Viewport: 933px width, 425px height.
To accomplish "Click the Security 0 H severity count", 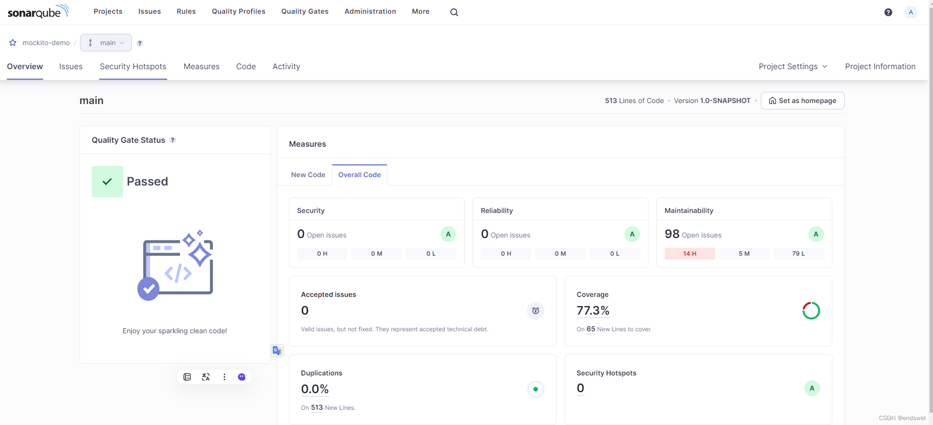I will (322, 254).
